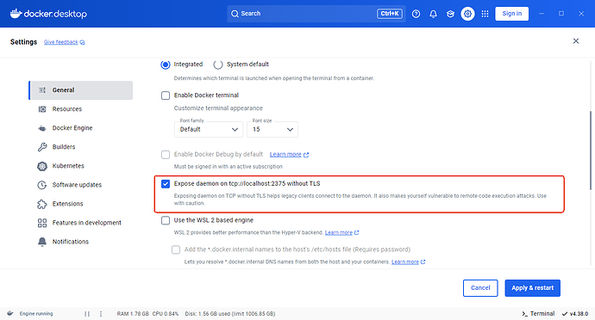The width and height of the screenshot is (595, 320).
Task: Uncheck Expose daemon on tcp://localhost:2375 checkbox
Action: coord(166,184)
